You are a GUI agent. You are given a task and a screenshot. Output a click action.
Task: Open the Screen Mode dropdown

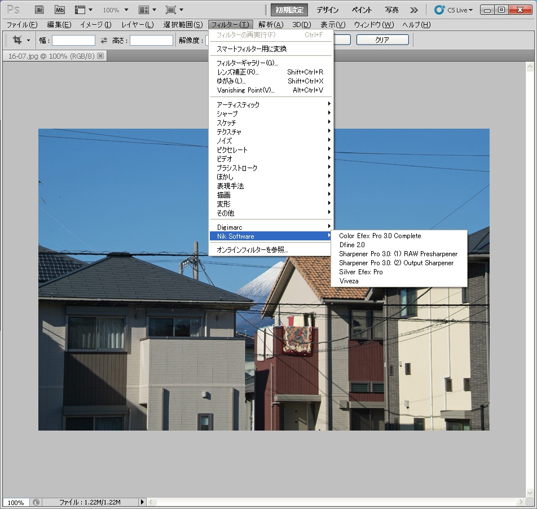(174, 10)
